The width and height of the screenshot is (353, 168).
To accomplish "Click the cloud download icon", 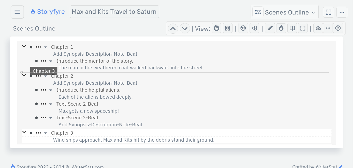I will 318,28.
